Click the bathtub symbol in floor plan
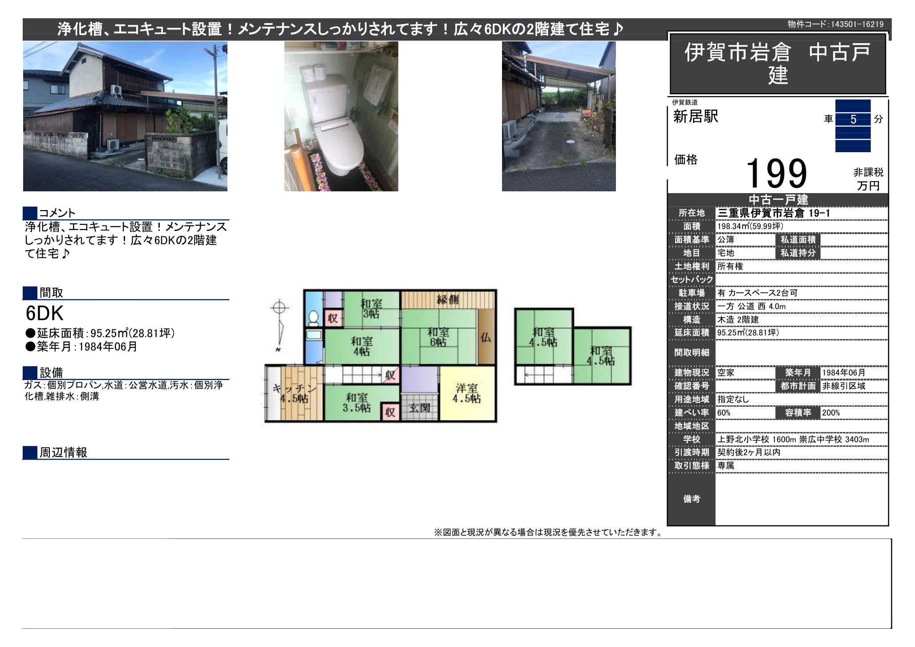Viewport: 915px width, 647px height. point(314,336)
